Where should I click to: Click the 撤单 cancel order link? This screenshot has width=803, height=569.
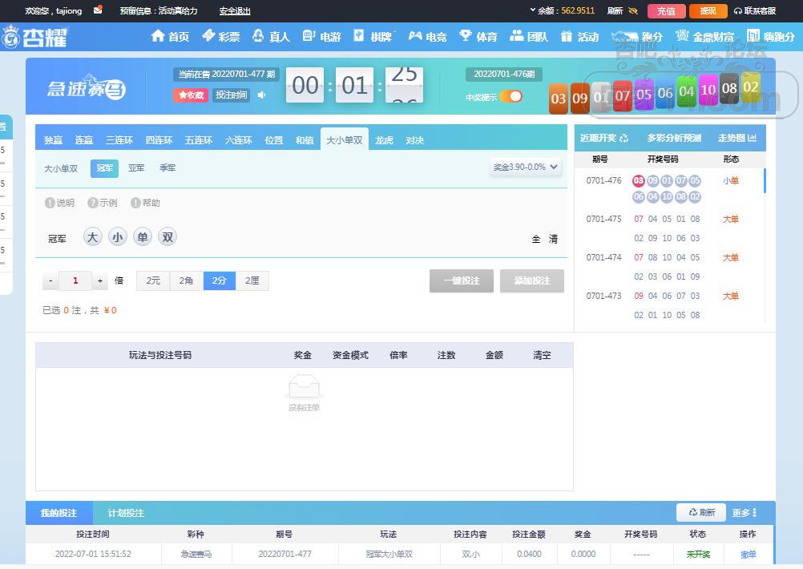(x=747, y=554)
